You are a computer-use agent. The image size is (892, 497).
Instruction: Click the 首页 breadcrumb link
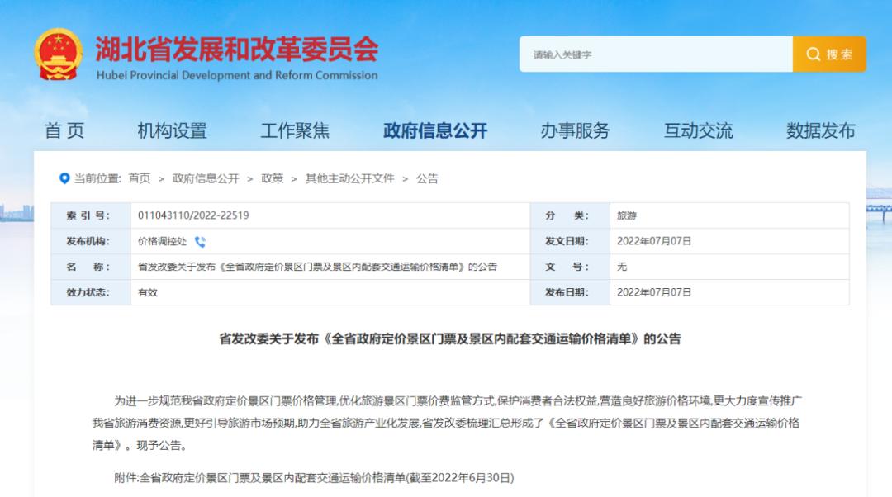(140, 178)
